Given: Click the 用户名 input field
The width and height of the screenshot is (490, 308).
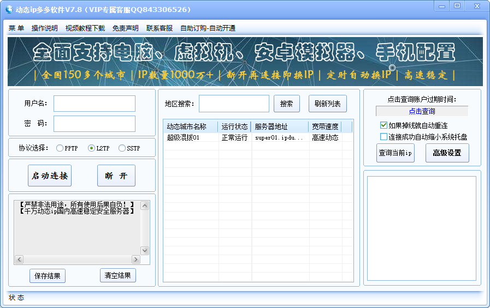Looking at the screenshot, I should point(95,104).
